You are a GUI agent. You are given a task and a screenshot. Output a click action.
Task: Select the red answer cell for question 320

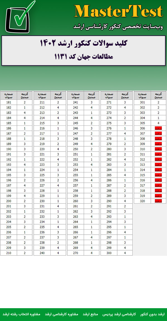(158, 201)
